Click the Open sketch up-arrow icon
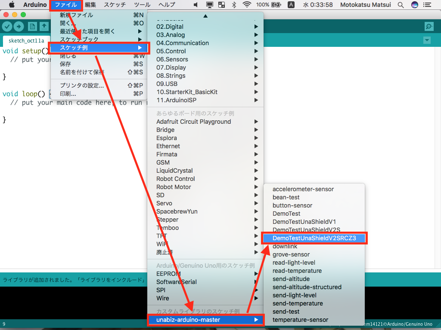This screenshot has height=330, width=441. point(44,27)
